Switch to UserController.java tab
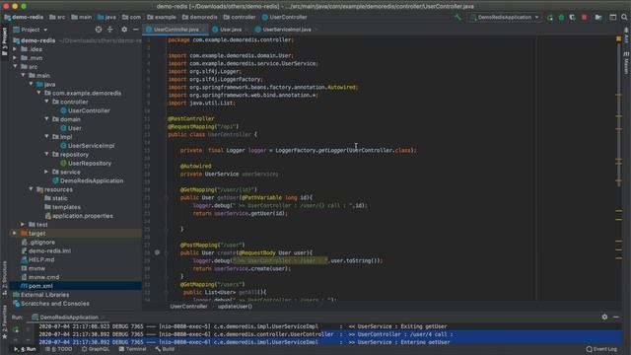631x355 pixels. tap(175, 30)
